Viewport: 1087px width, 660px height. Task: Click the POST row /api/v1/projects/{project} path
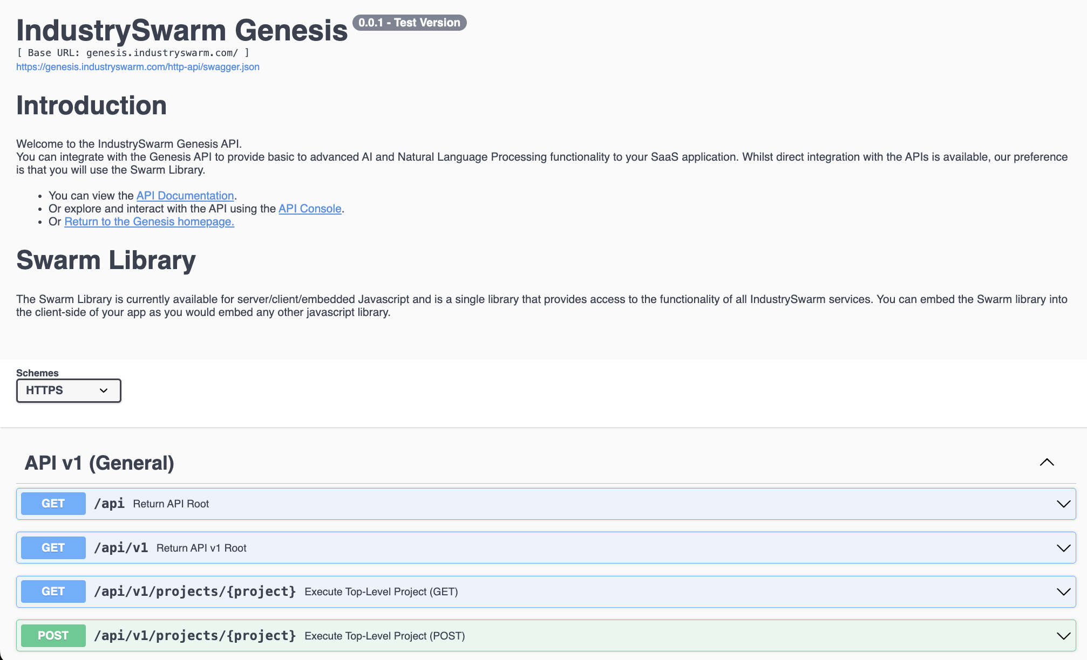click(x=195, y=636)
